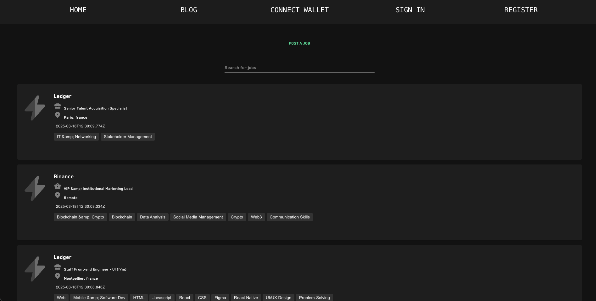Click the Senior Talent Acquisition Specialist job title
The width and height of the screenshot is (596, 301).
tap(96, 108)
